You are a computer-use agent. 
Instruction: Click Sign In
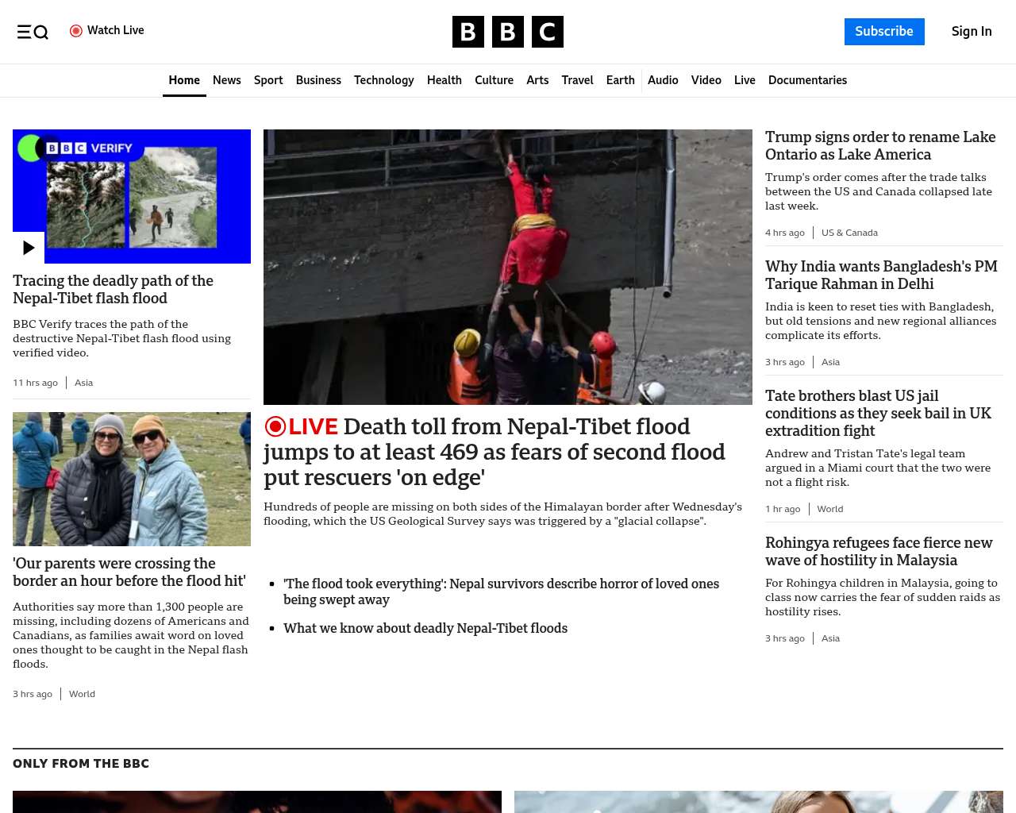click(x=972, y=32)
